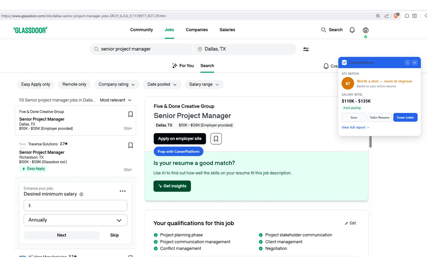Switch to the Search tab

pos(207,66)
